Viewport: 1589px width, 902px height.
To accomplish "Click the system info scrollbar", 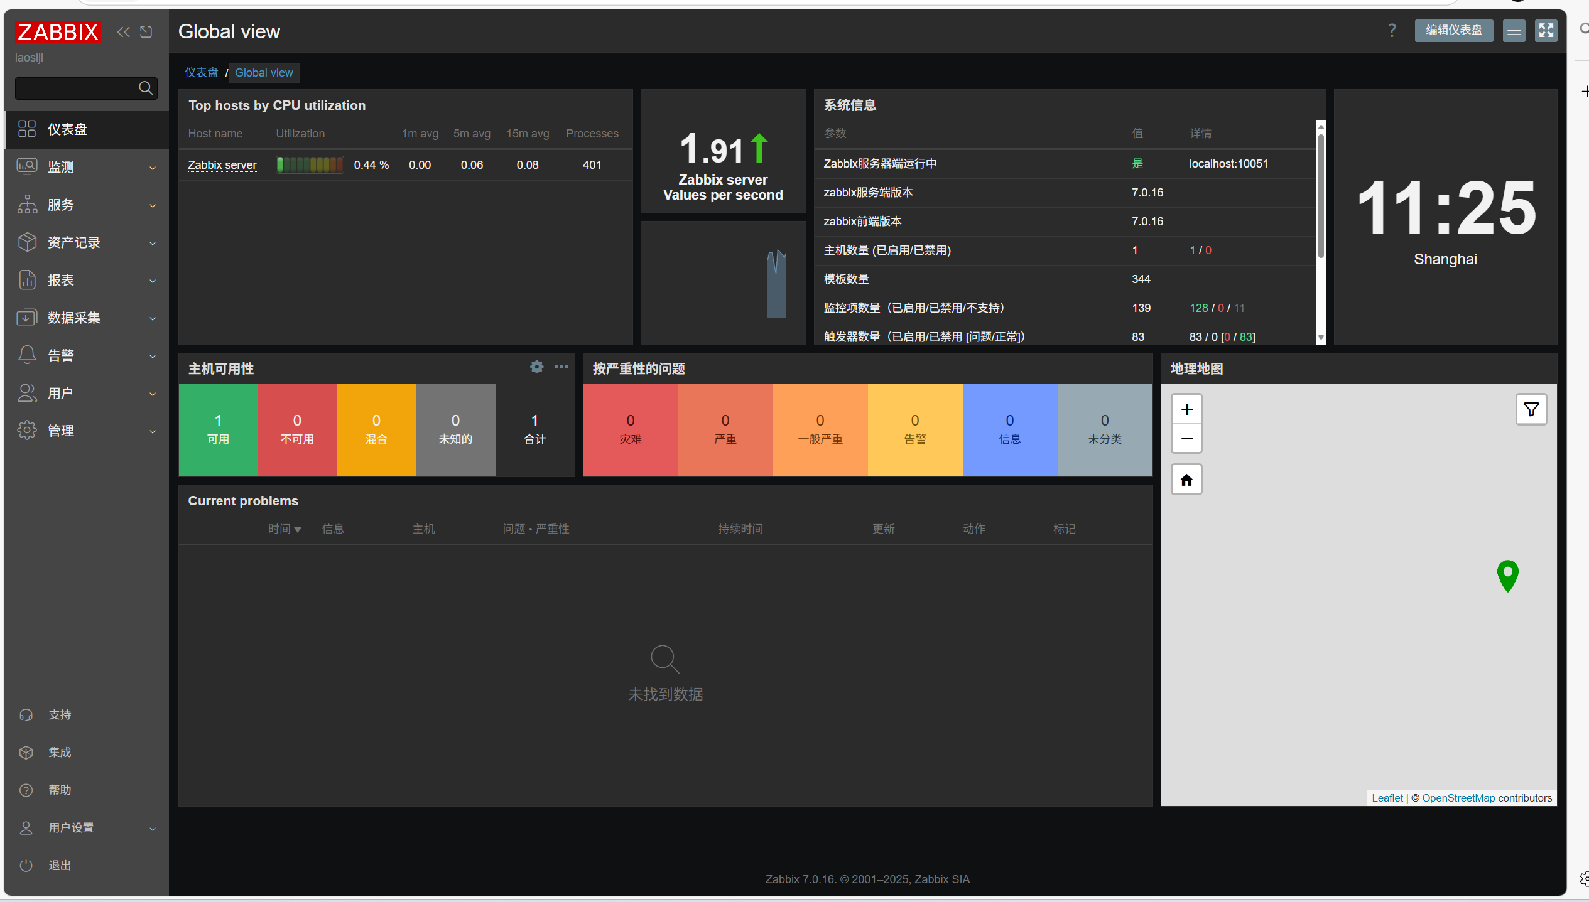I will (1321, 195).
